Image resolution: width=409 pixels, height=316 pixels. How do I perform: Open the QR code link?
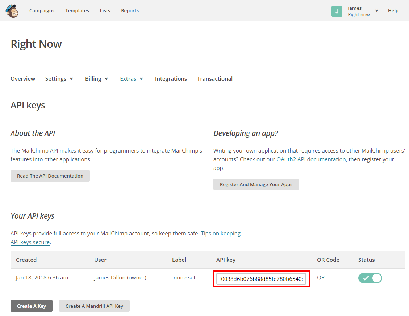coord(321,277)
